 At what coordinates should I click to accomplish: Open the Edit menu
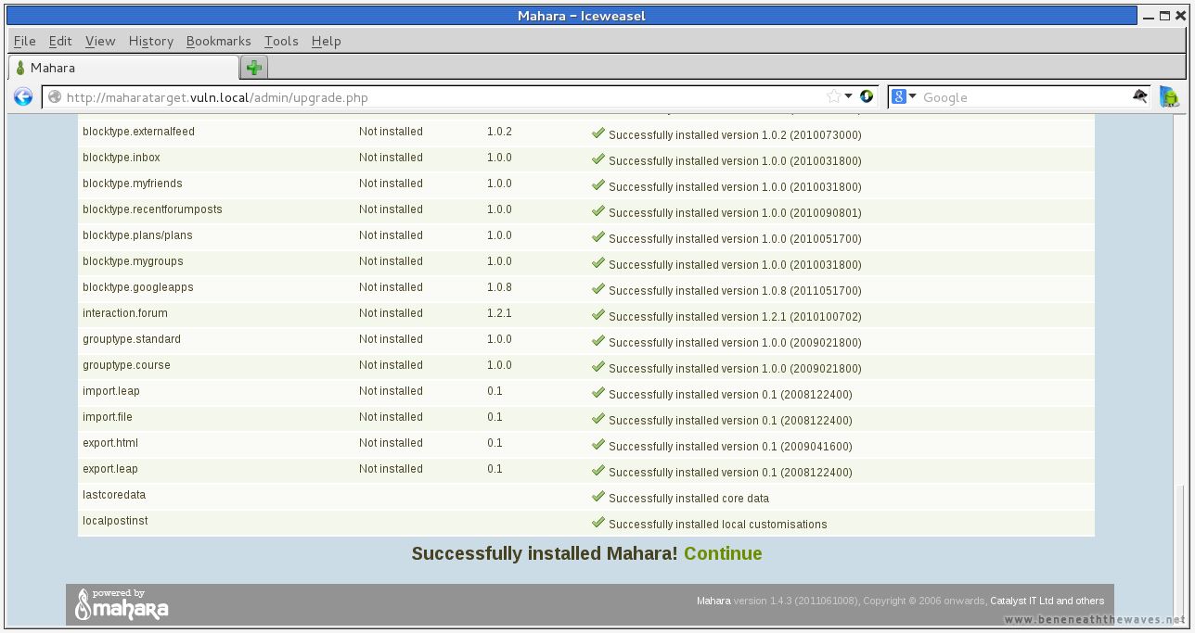click(x=60, y=41)
